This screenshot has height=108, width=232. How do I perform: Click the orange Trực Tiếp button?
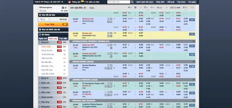(53, 24)
